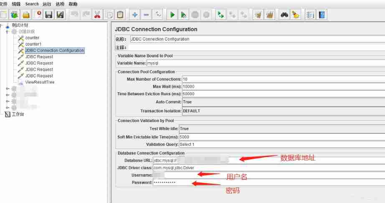Screen dimensions: 385x203
Task: Start test with no pauses icon
Action: (x=183, y=15)
